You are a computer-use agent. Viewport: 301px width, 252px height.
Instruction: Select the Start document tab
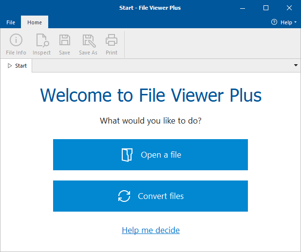pos(16,66)
